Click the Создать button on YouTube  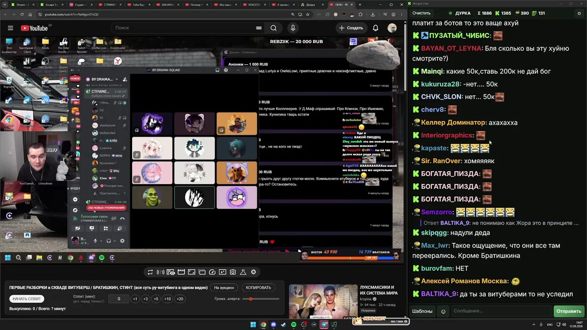351,28
